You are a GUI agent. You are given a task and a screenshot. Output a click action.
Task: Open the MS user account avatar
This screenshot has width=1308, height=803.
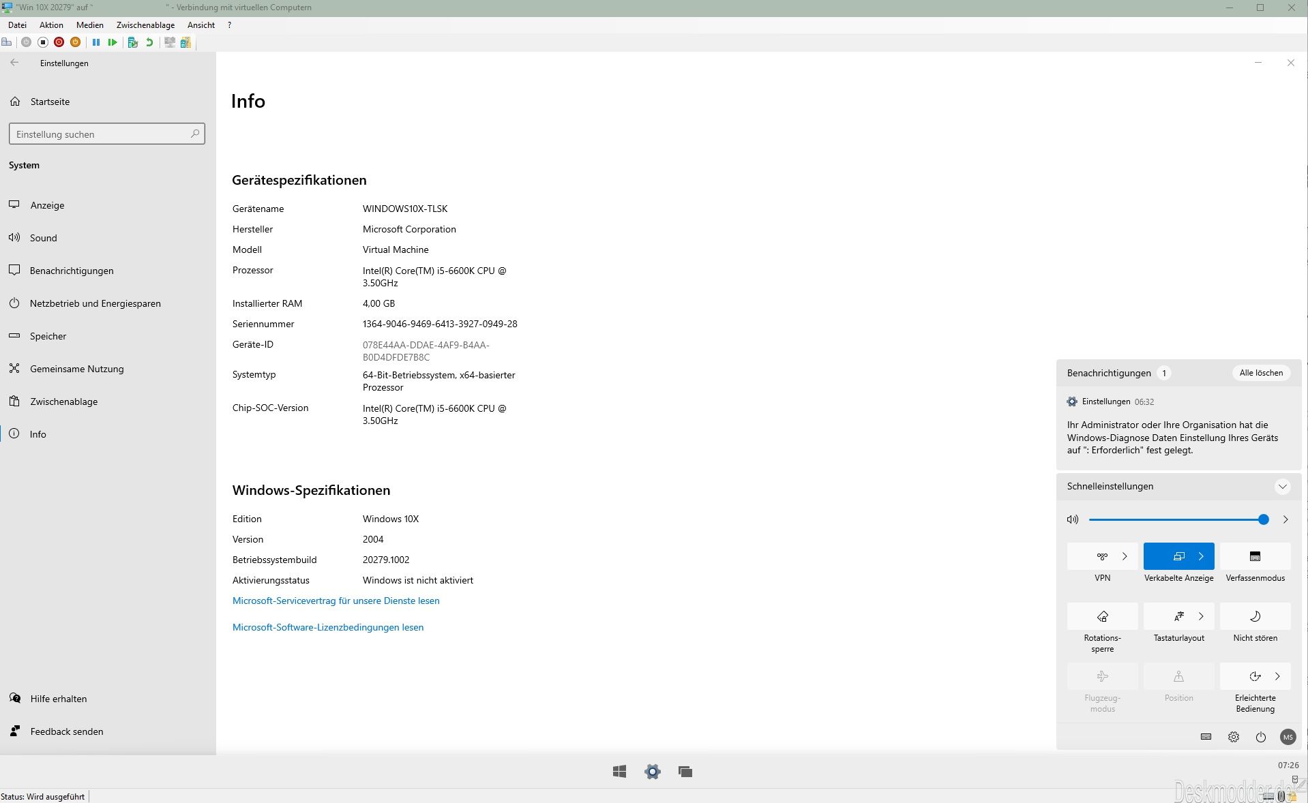[x=1288, y=737]
